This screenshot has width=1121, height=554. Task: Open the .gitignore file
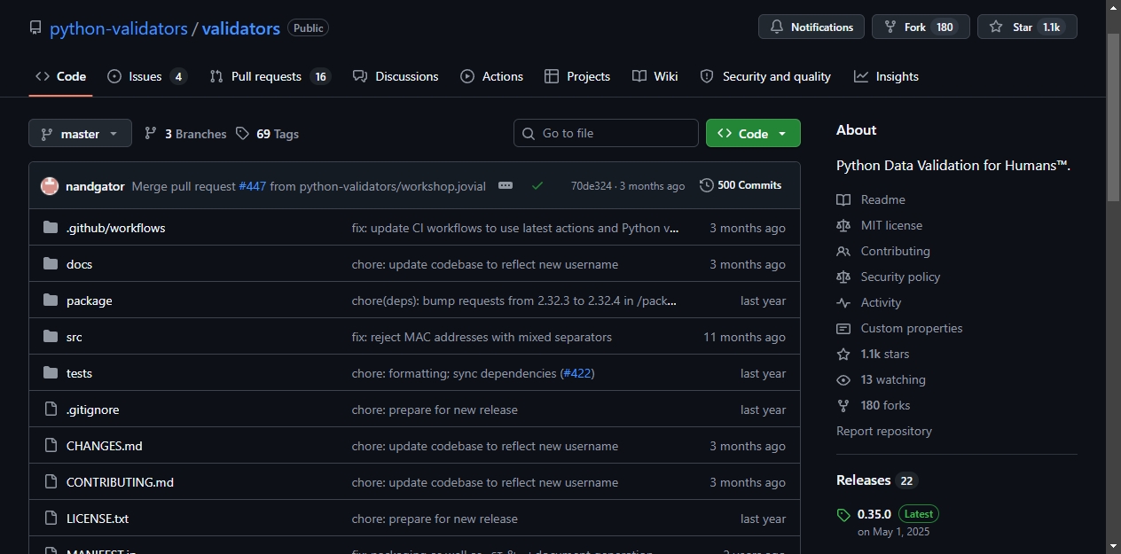tap(92, 410)
